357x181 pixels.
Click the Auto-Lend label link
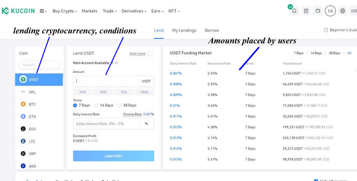pyautogui.click(x=137, y=53)
